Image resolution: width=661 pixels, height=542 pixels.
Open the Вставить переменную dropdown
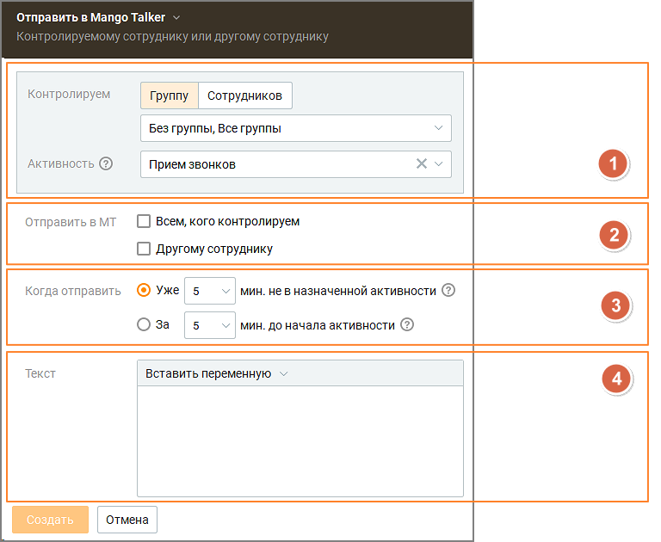pos(217,374)
